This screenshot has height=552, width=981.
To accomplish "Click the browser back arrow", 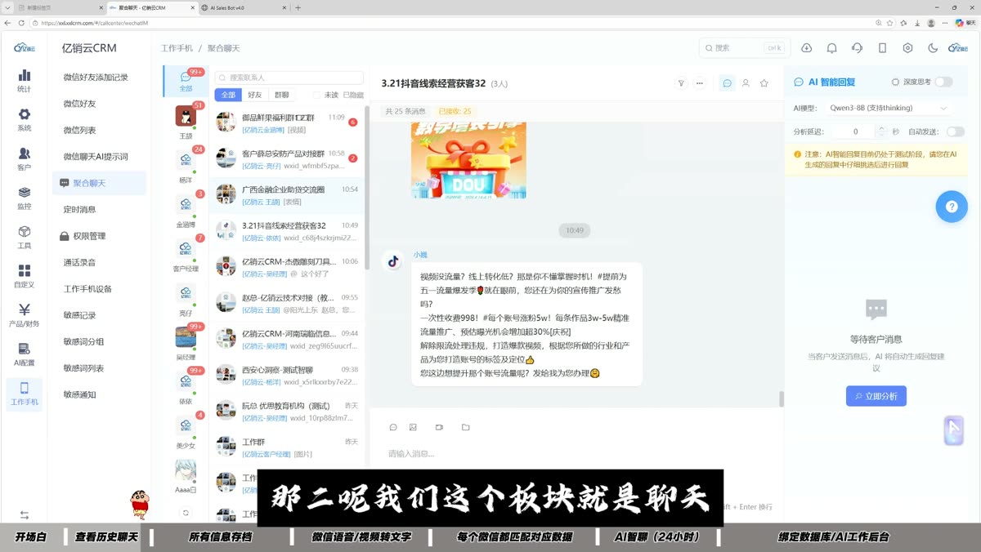I will pos(9,23).
